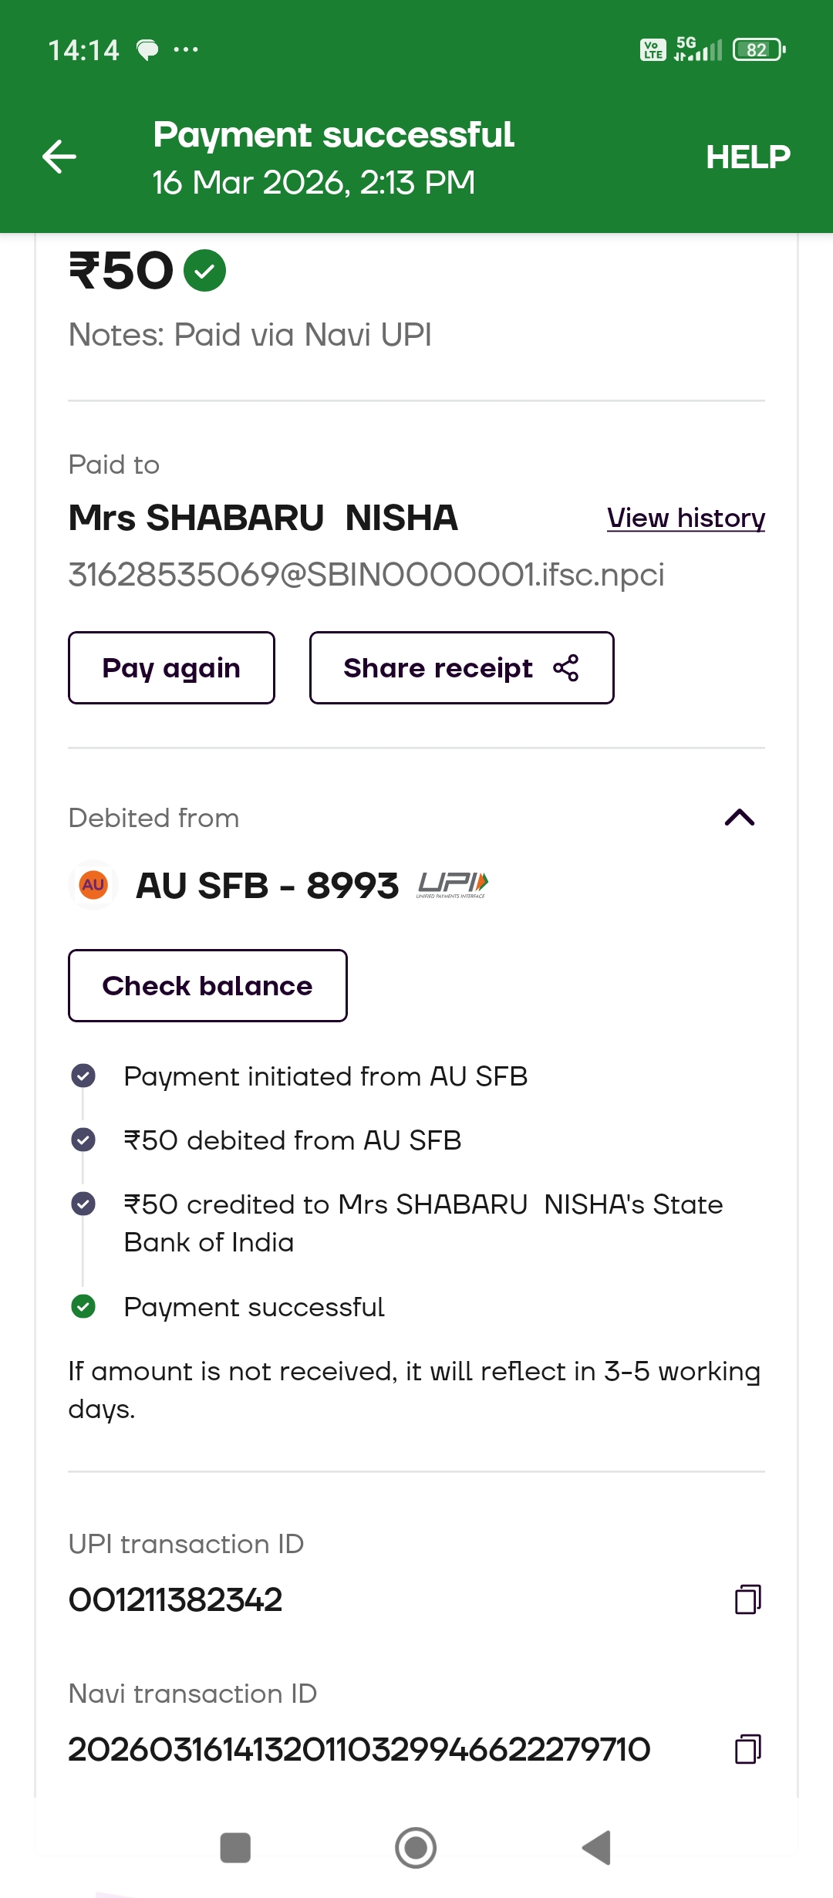This screenshot has height=1898, width=833.
Task: Tap the Android back triangle button
Action: pos(597,1848)
